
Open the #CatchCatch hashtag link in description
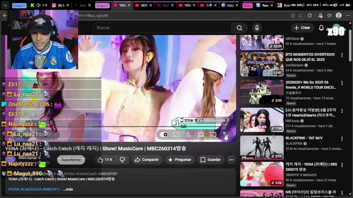tap(31, 189)
